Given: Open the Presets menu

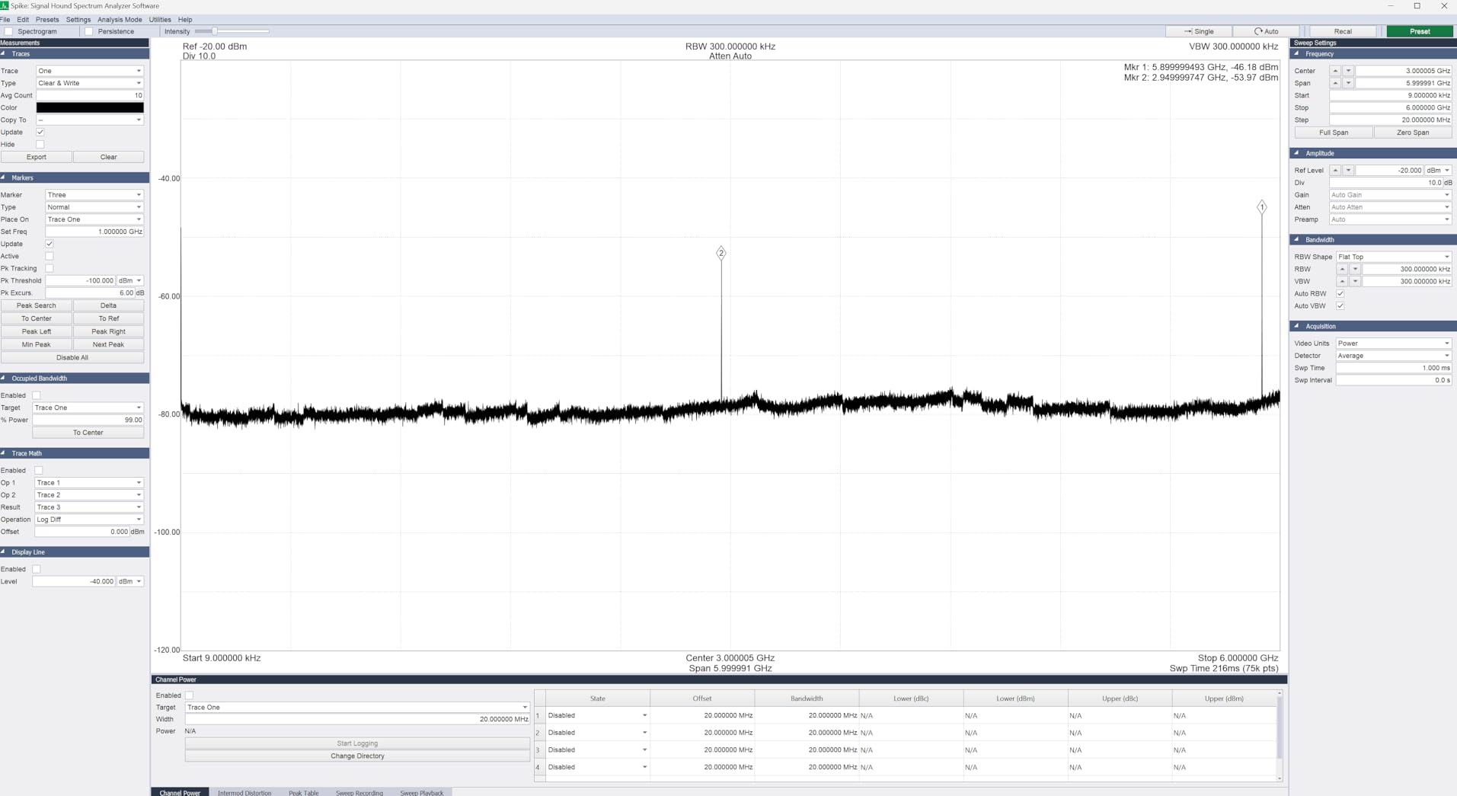Looking at the screenshot, I should pos(47,20).
